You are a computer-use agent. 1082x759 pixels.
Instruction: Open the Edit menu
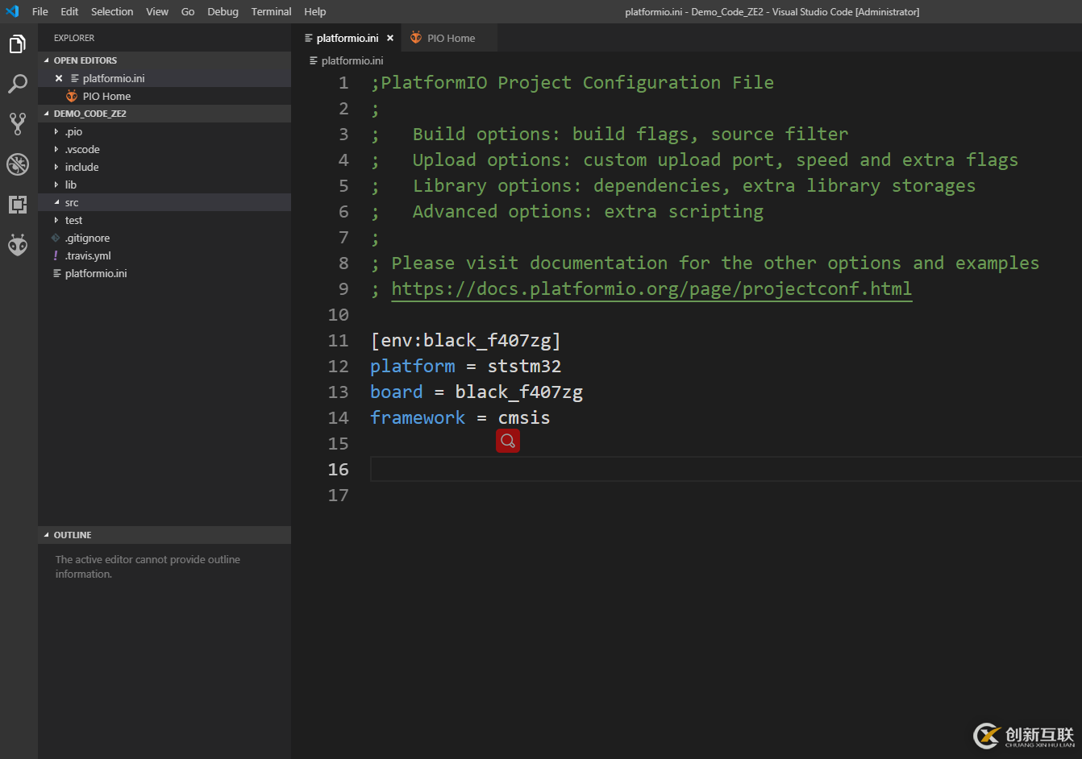pyautogui.click(x=69, y=11)
